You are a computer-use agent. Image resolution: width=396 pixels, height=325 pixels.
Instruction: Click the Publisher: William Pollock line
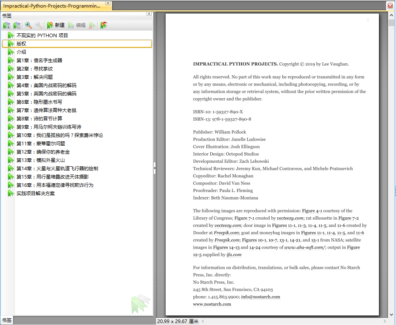[x=219, y=132]
